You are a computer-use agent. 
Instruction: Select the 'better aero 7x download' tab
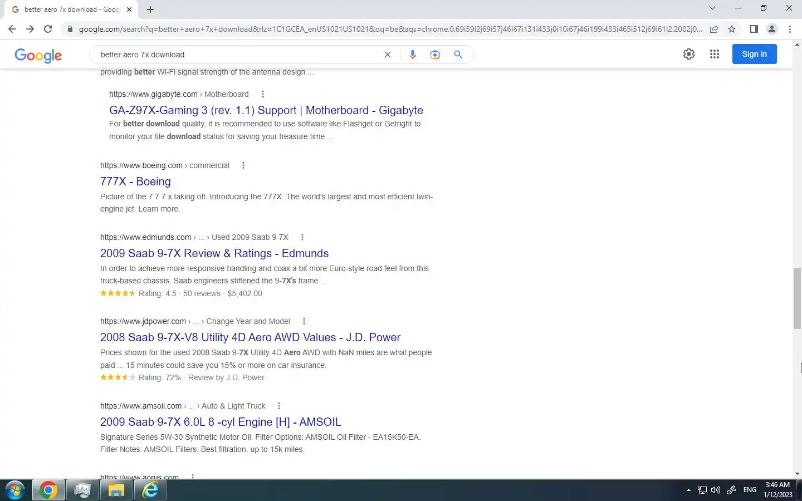click(x=72, y=9)
